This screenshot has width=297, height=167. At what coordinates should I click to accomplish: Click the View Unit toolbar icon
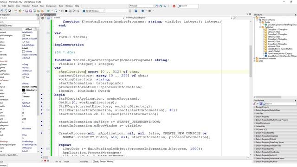[x=2, y=11]
